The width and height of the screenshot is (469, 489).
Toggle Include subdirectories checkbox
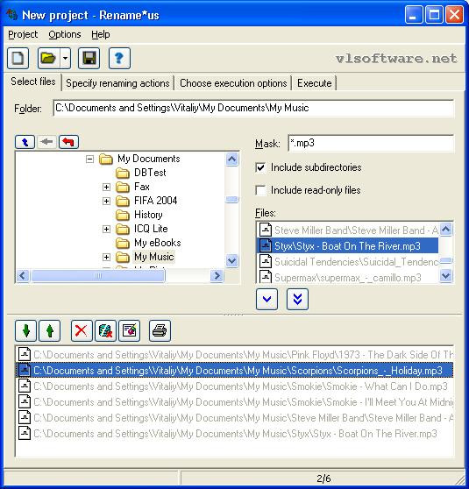point(260,167)
